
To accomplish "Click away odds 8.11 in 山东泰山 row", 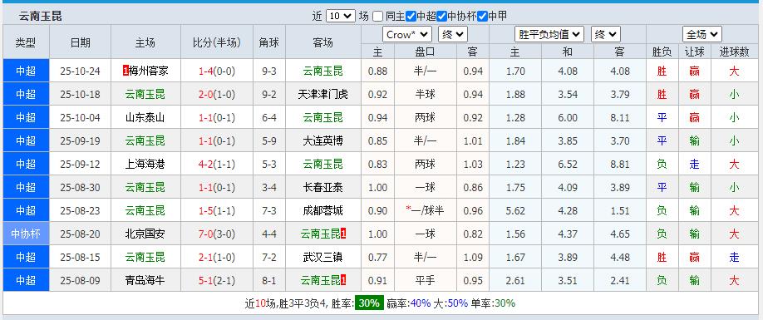I will click(x=620, y=118).
